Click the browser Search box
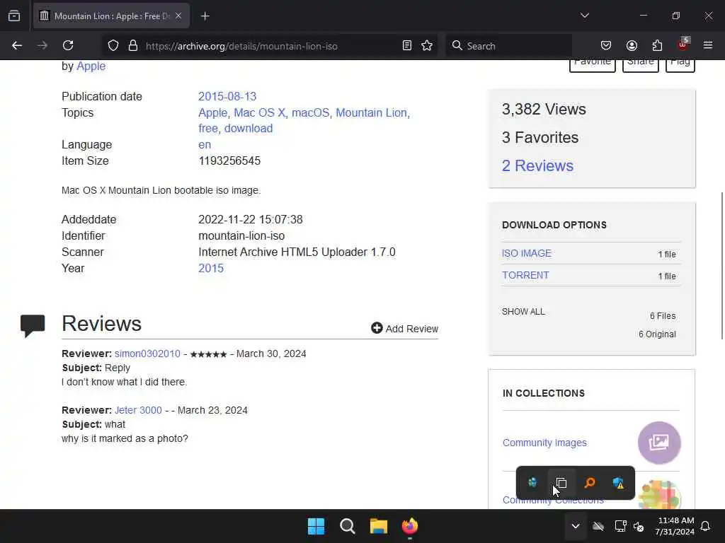The image size is (725, 543). [508, 46]
